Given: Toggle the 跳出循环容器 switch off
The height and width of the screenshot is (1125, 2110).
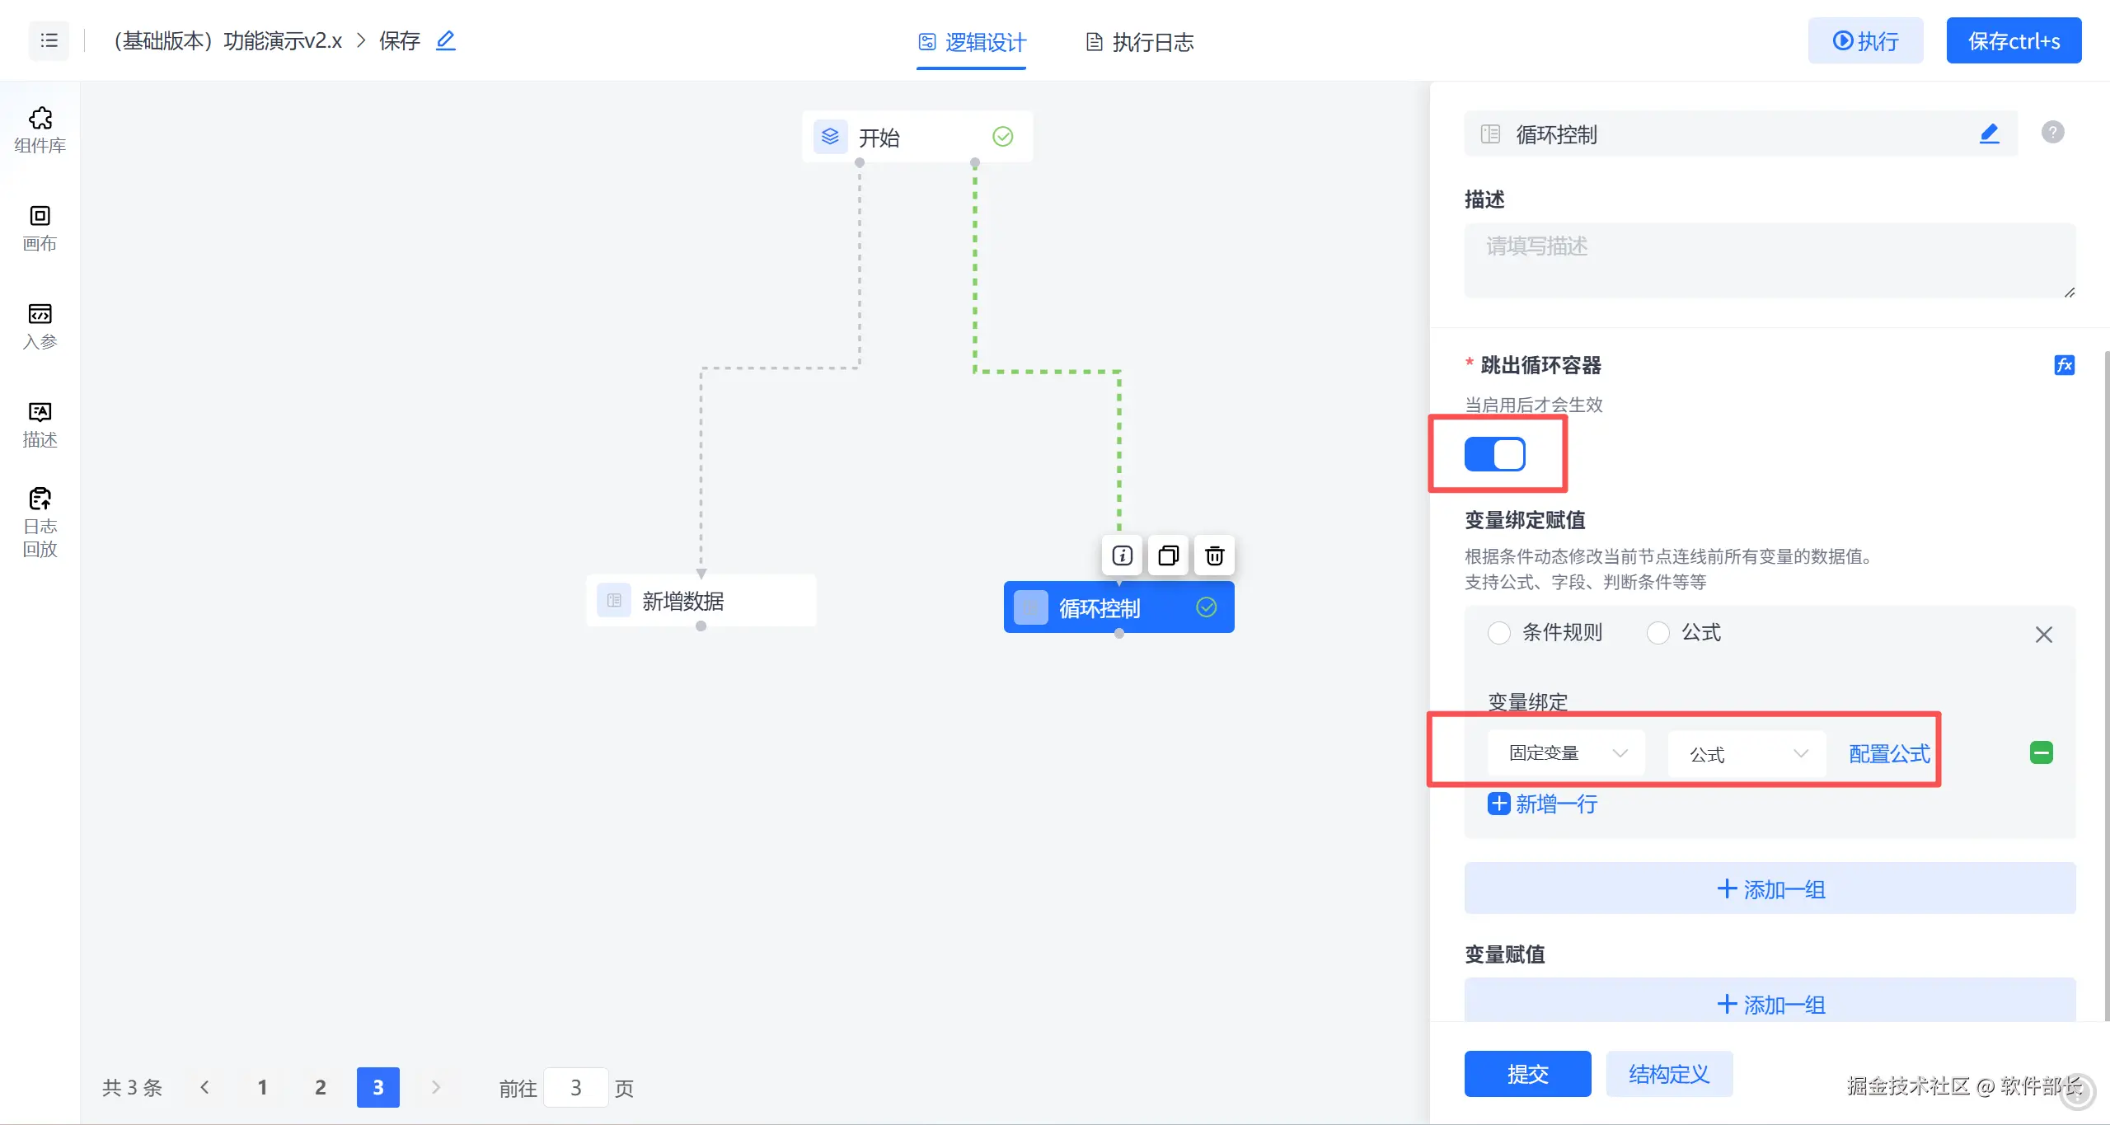Looking at the screenshot, I should pyautogui.click(x=1494, y=454).
